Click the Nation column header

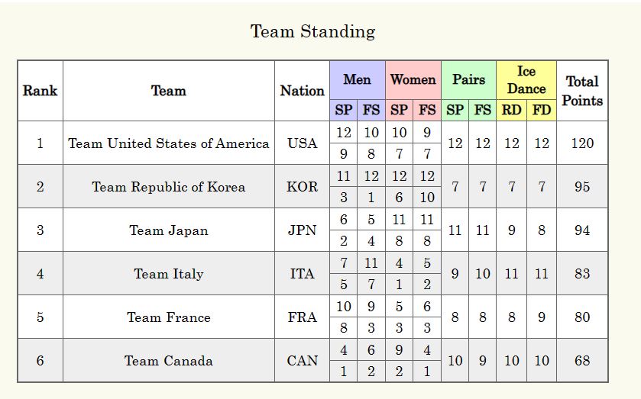[x=302, y=91]
